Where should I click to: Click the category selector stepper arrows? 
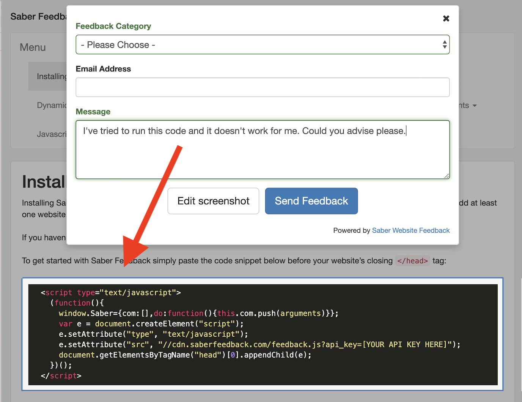point(444,44)
